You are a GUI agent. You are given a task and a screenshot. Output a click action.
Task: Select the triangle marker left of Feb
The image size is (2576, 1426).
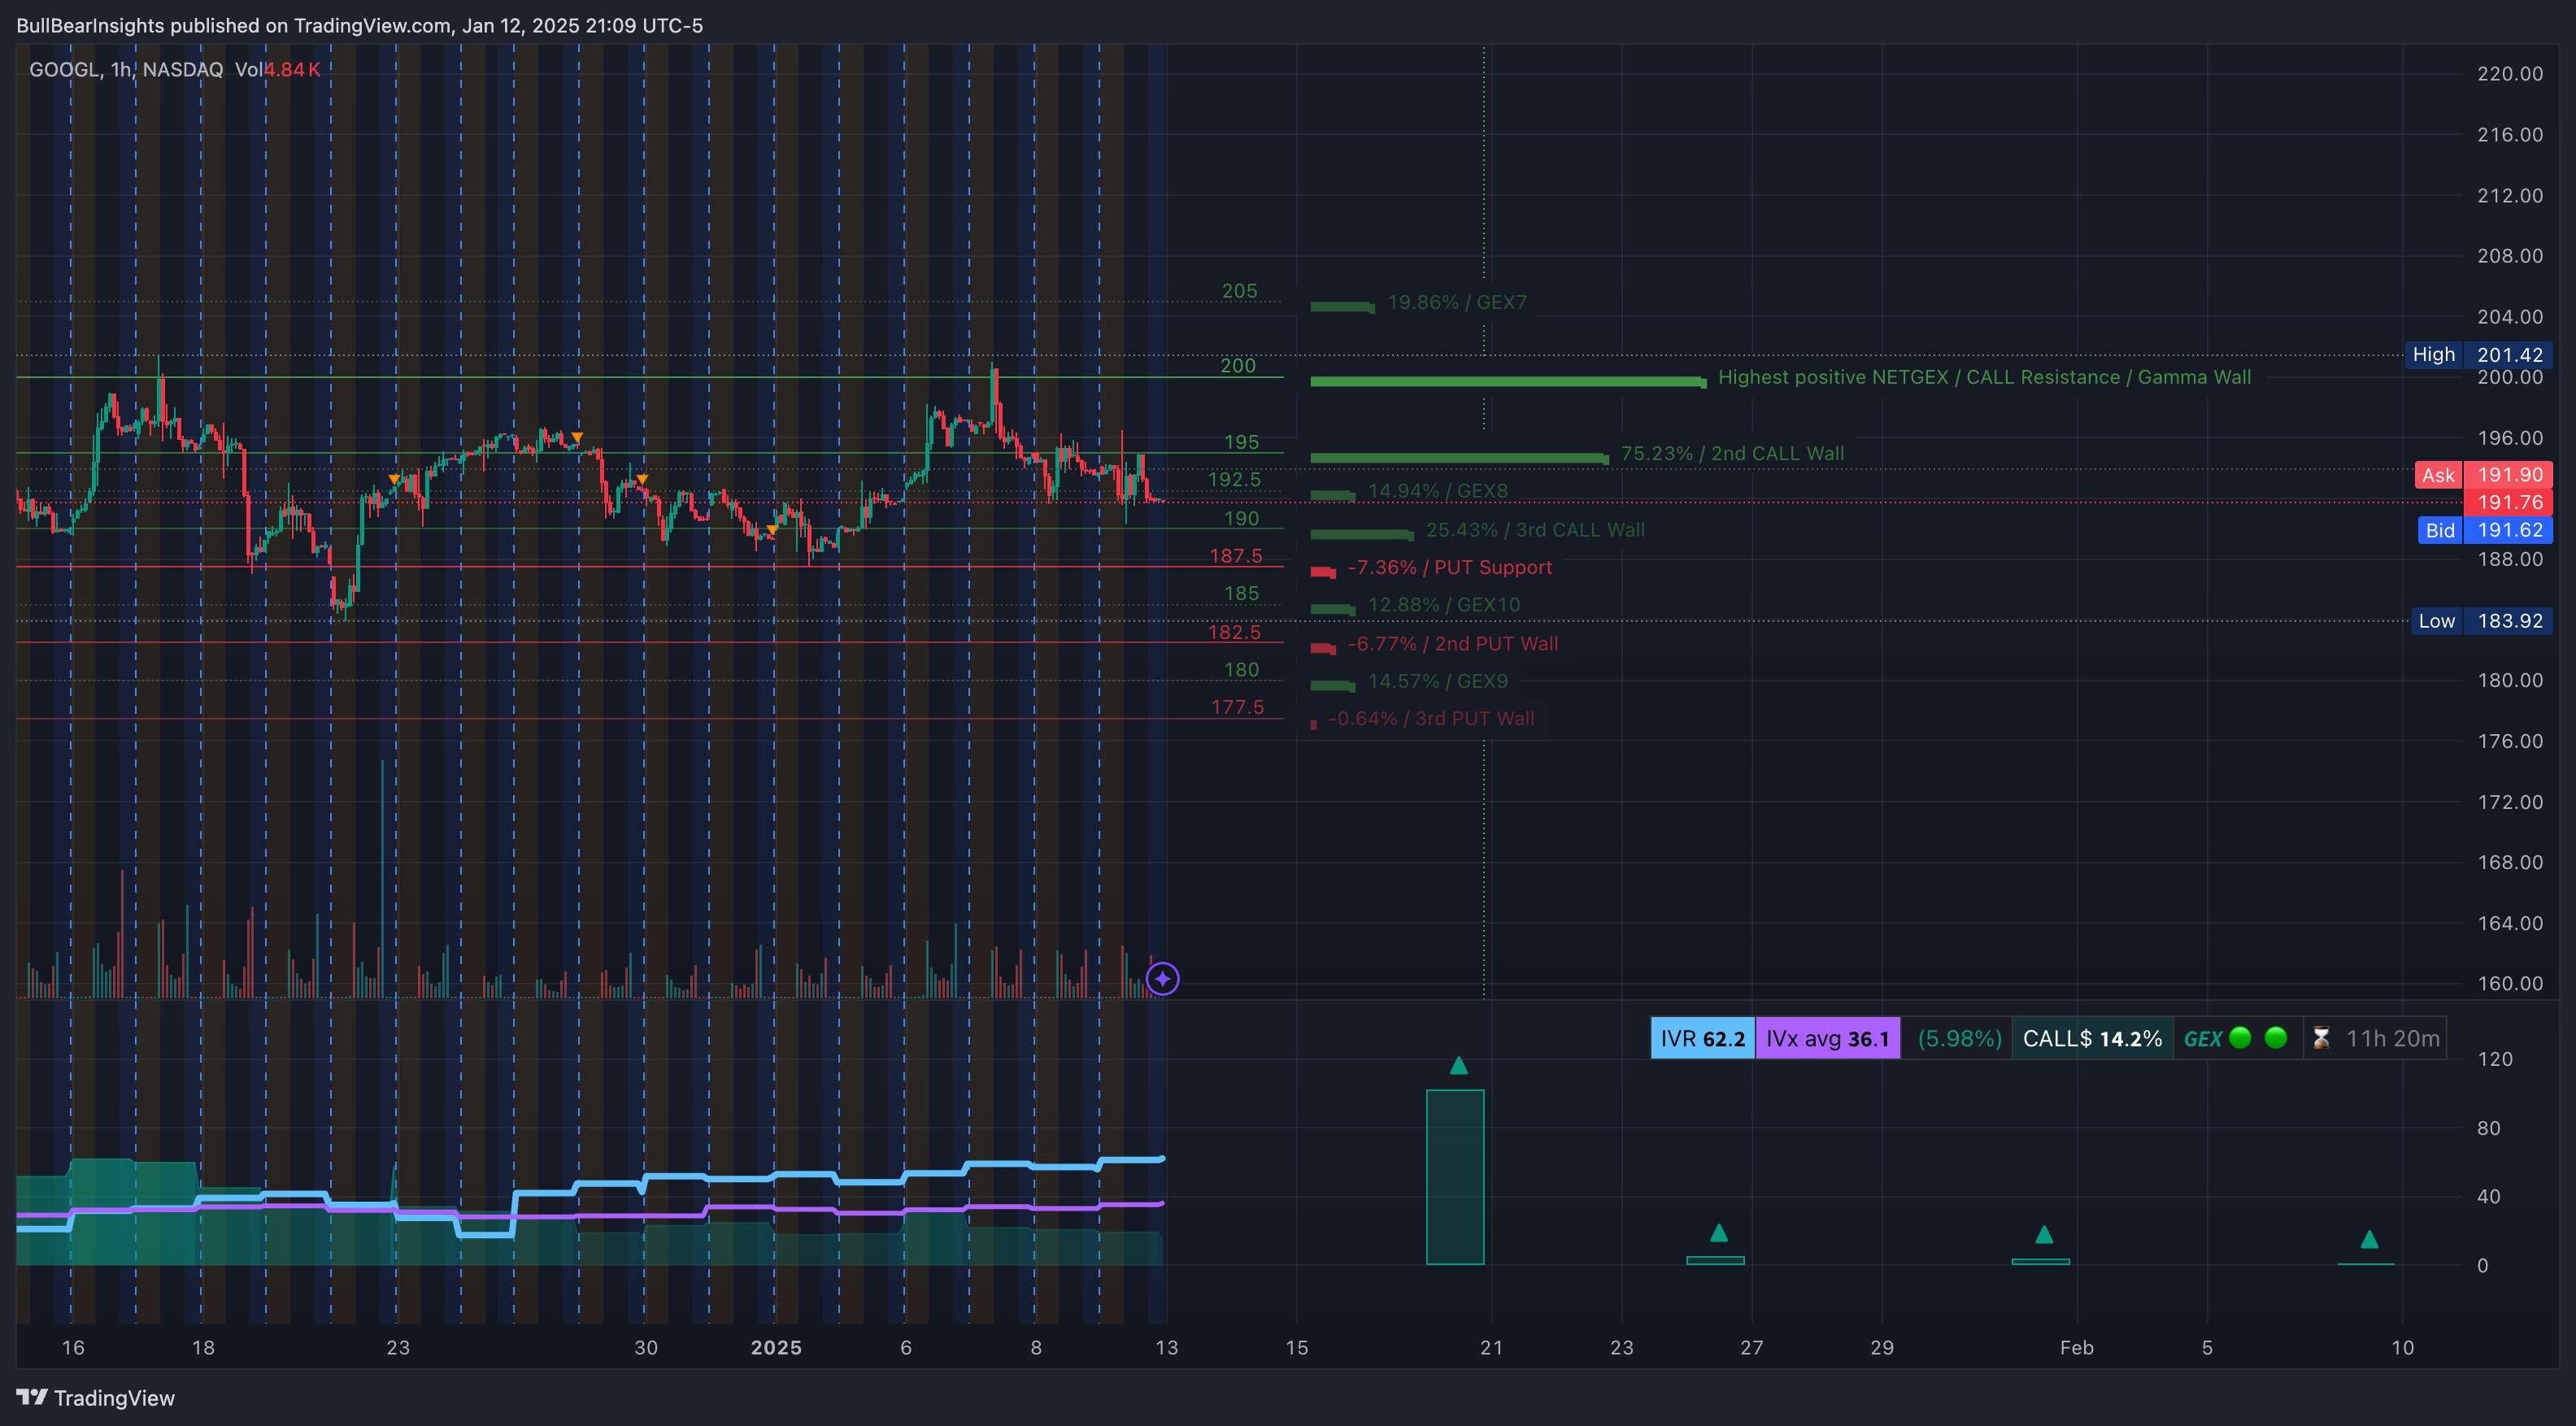(x=2044, y=1234)
